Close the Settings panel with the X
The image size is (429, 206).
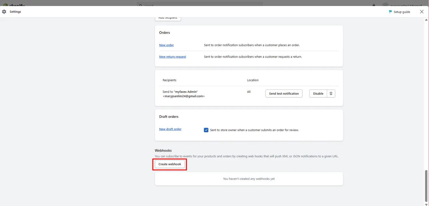click(422, 12)
